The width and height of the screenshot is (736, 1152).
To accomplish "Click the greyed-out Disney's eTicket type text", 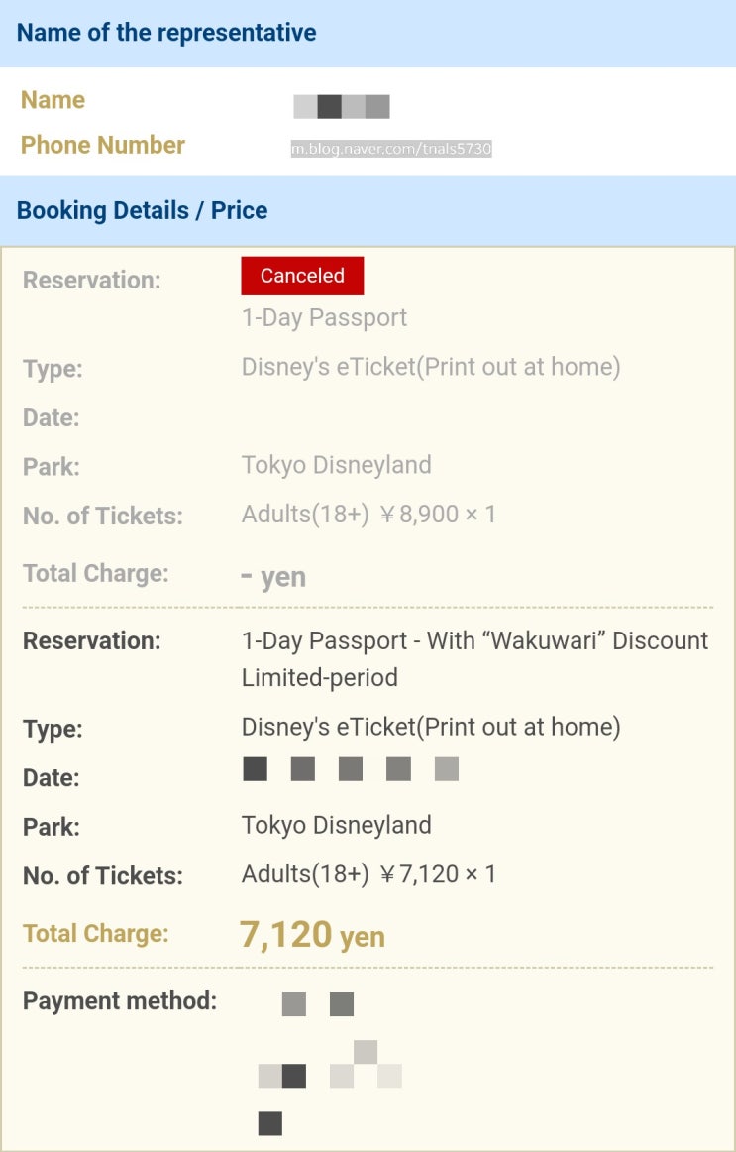I will coord(431,367).
